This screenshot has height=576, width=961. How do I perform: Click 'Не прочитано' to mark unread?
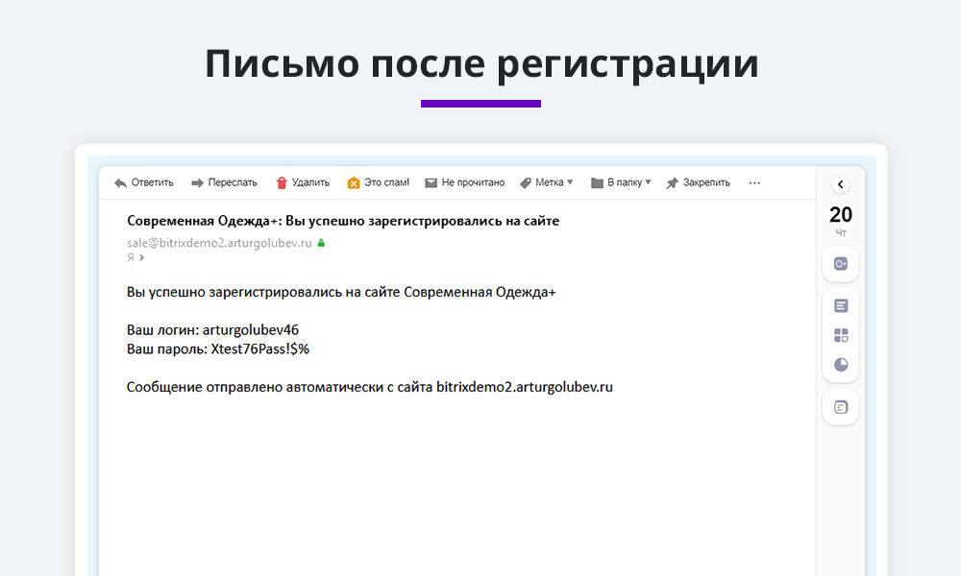[475, 182]
